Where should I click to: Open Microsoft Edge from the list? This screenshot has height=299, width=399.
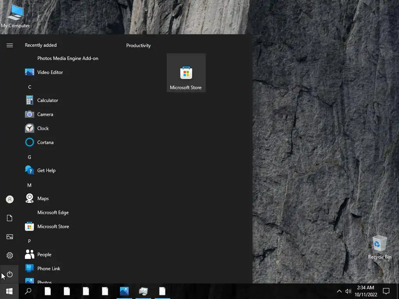(x=69, y=212)
